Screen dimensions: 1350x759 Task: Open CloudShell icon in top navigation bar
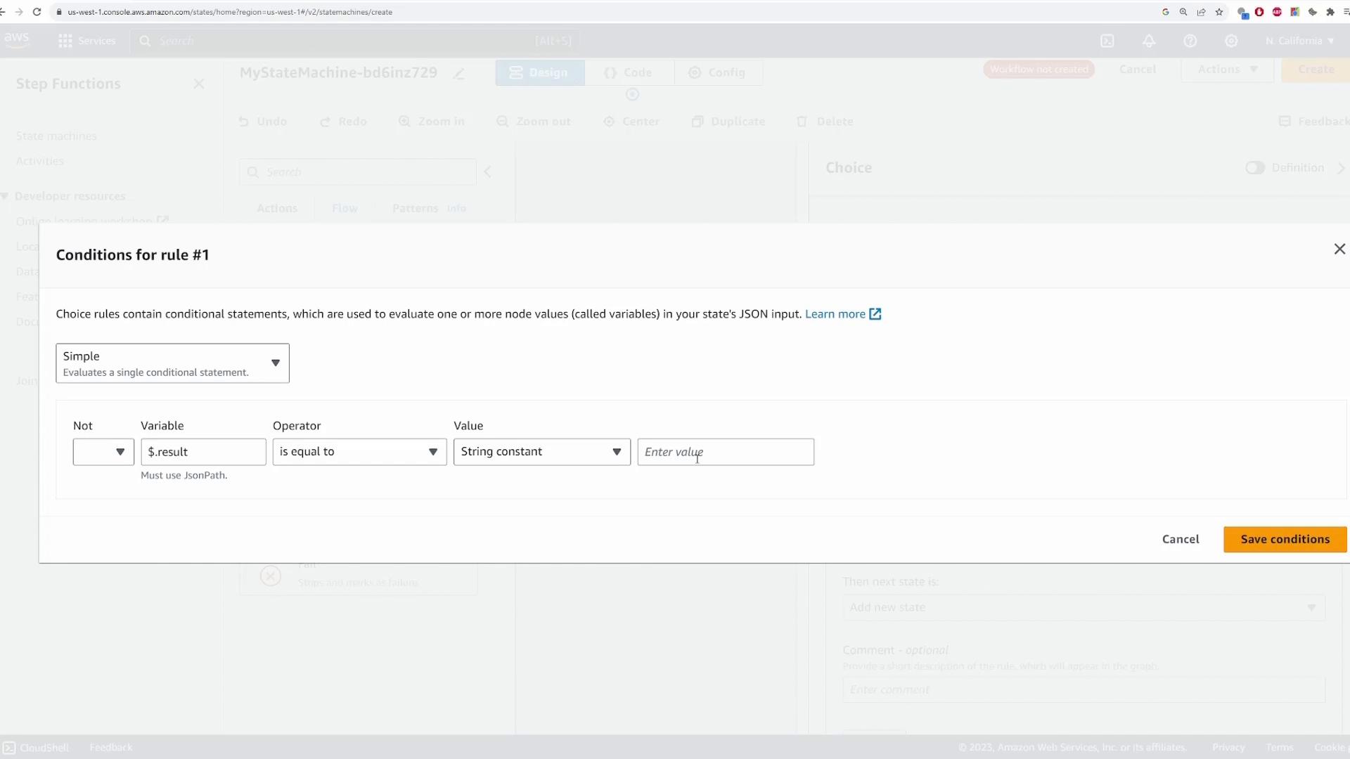1107,41
